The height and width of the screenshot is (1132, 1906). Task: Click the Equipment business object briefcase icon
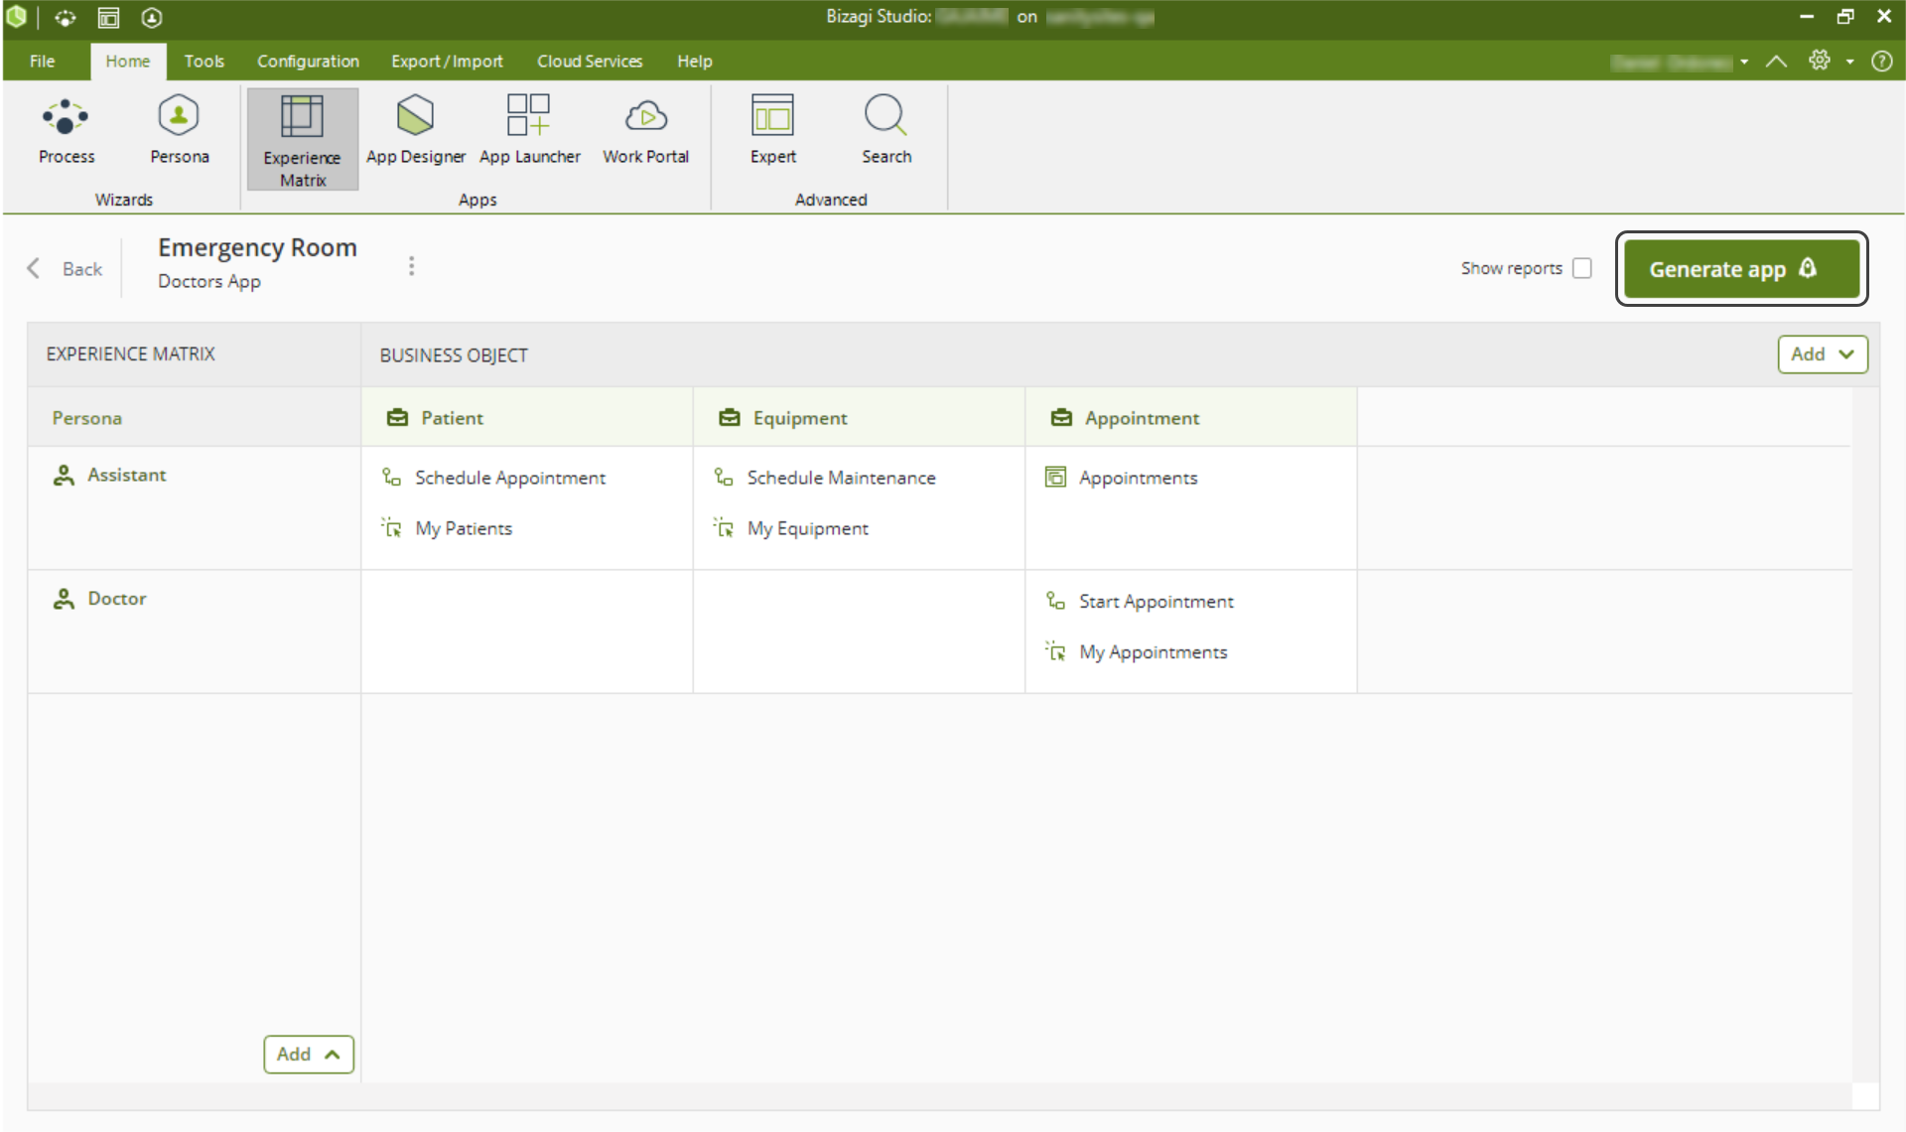(x=730, y=418)
